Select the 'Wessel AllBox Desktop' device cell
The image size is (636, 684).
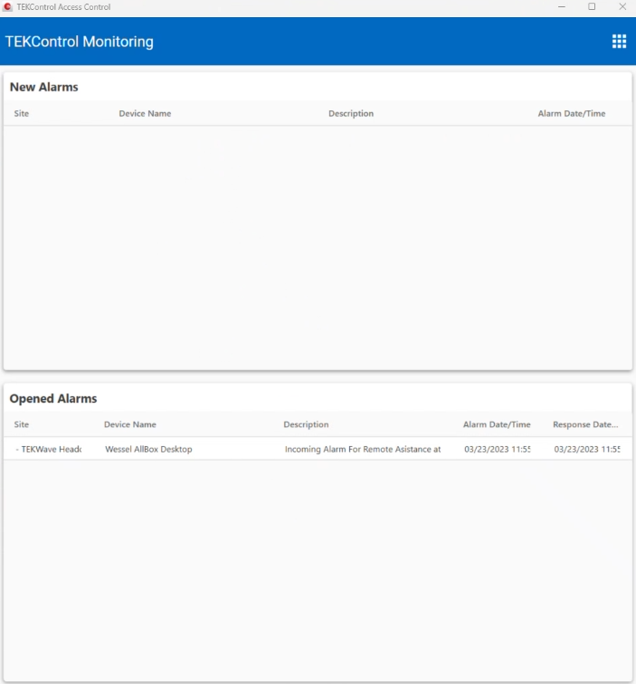[x=148, y=449]
